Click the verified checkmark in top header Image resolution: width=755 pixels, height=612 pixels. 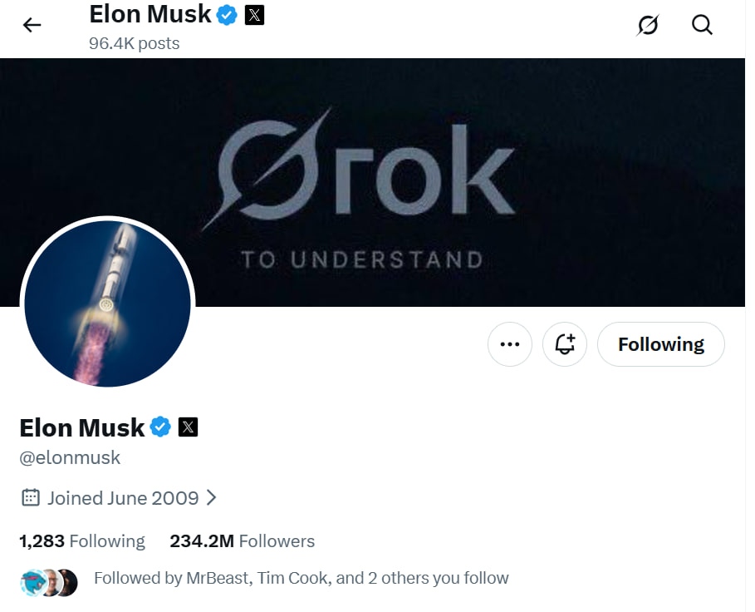coord(227,15)
